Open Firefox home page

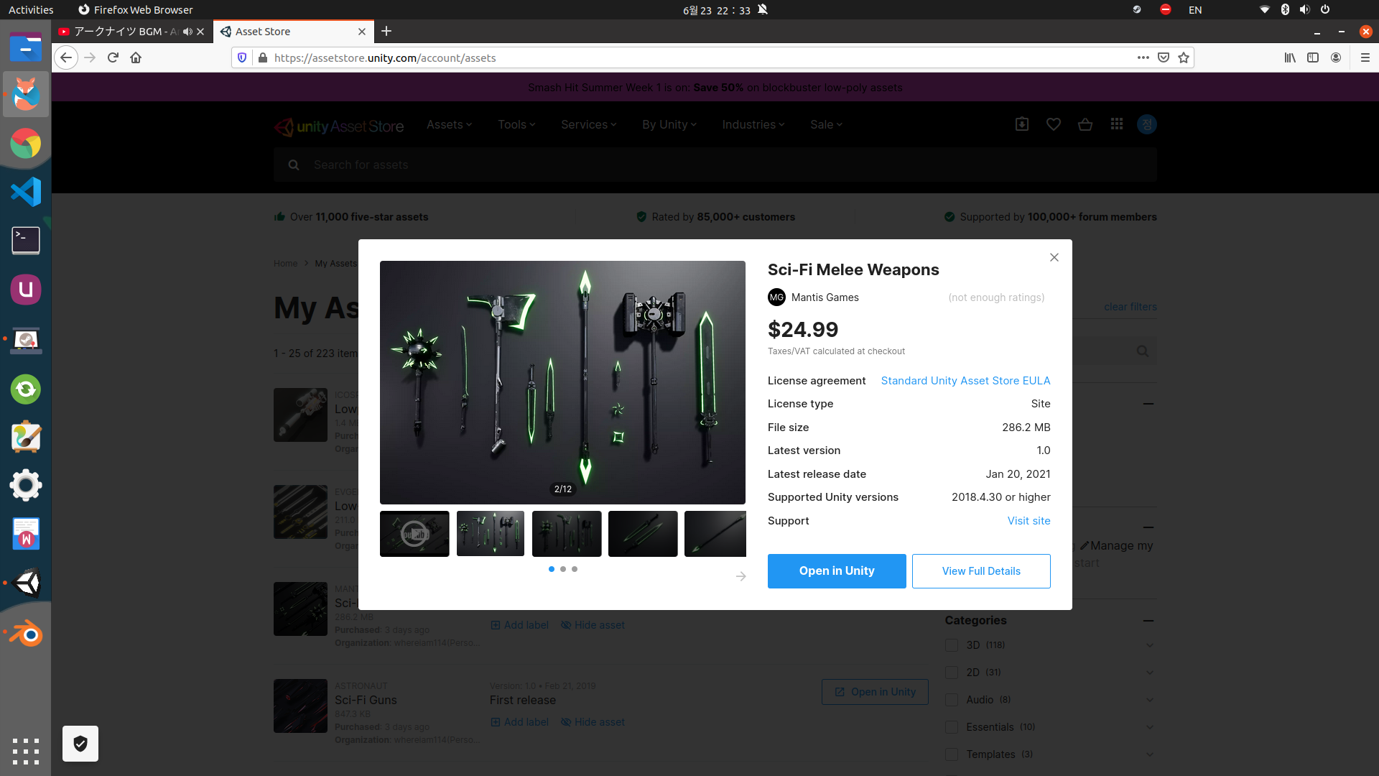point(136,57)
